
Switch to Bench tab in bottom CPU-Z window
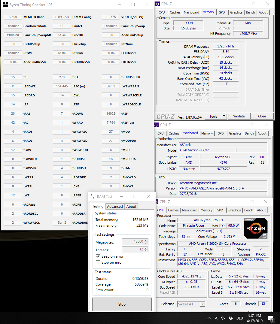coord(248,210)
